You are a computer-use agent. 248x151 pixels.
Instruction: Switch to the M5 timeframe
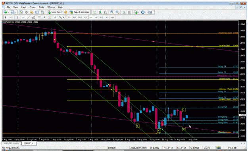[75, 17]
